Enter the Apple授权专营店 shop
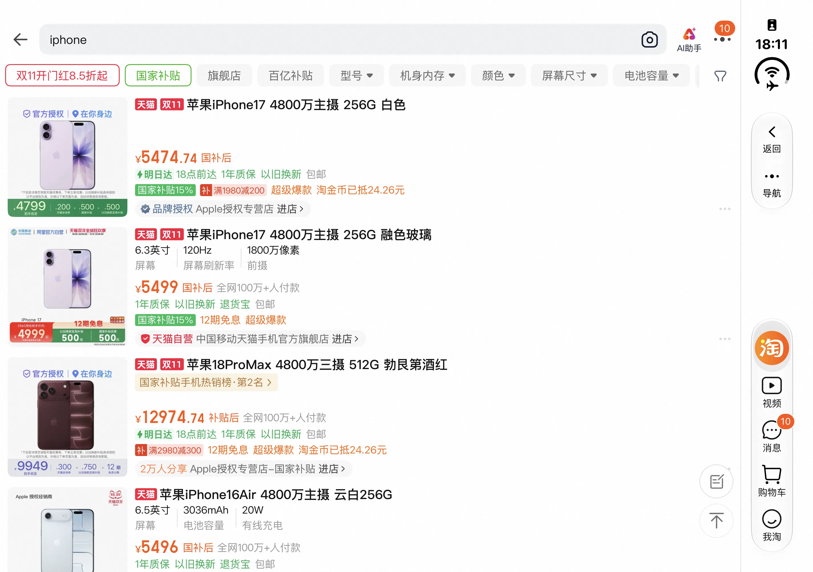The width and height of the screenshot is (813, 572). point(223,209)
